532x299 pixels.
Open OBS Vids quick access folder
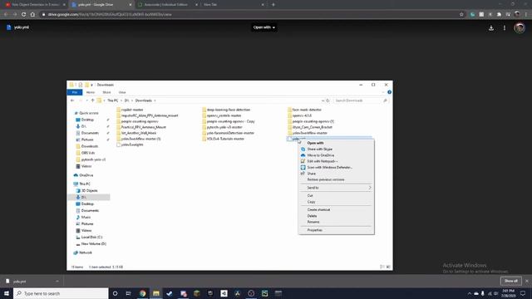coord(88,153)
